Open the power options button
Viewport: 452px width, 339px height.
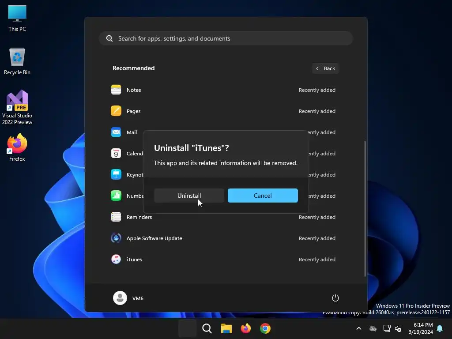[x=335, y=298]
